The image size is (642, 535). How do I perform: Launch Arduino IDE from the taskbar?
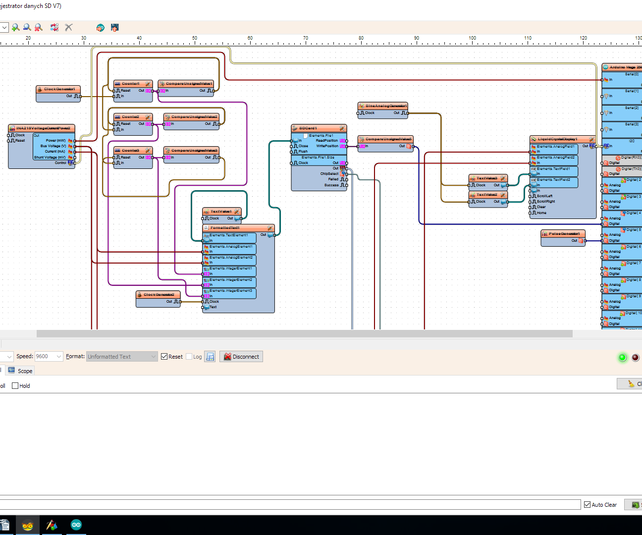pyautogui.click(x=76, y=525)
